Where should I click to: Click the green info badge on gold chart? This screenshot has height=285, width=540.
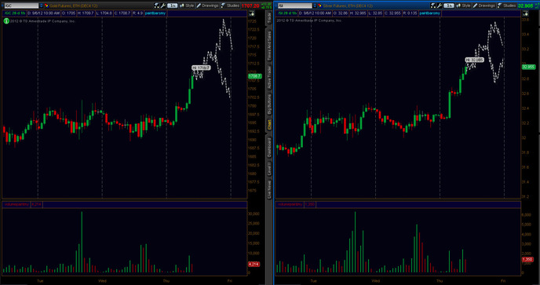(6, 21)
